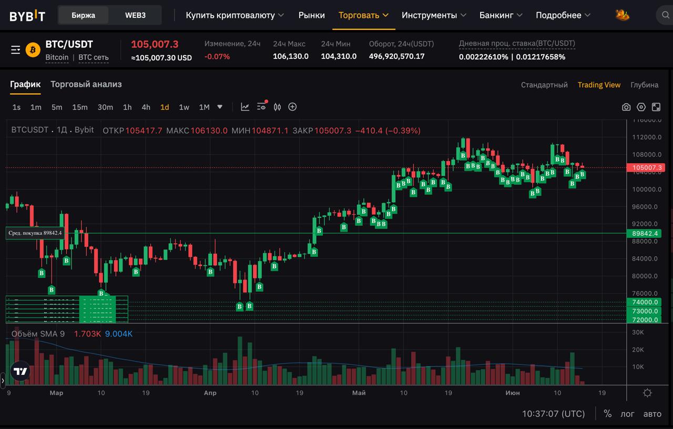The image size is (673, 429).
Task: Select 1M monthly timeframe button
Action: click(x=205, y=107)
